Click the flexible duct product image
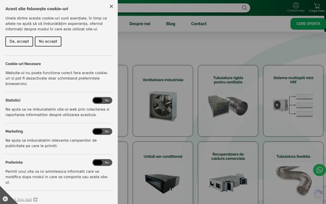326x204 pixels. (293, 180)
